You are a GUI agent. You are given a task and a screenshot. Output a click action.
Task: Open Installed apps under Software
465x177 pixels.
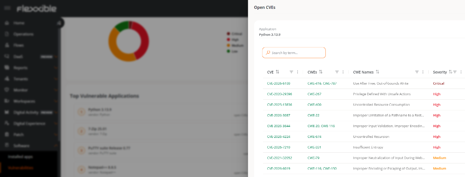[20, 157]
